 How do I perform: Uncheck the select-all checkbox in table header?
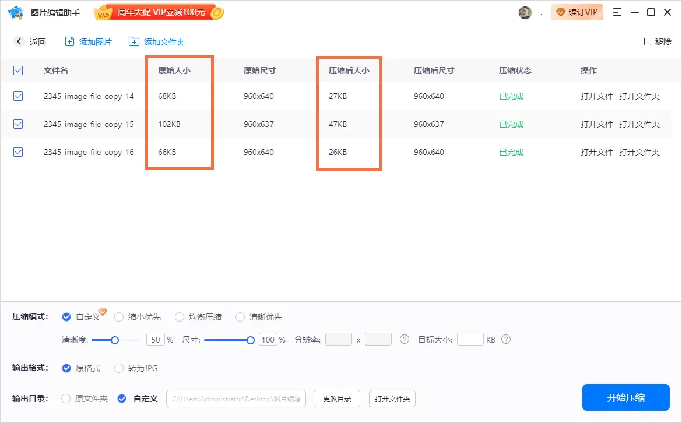[x=17, y=69]
